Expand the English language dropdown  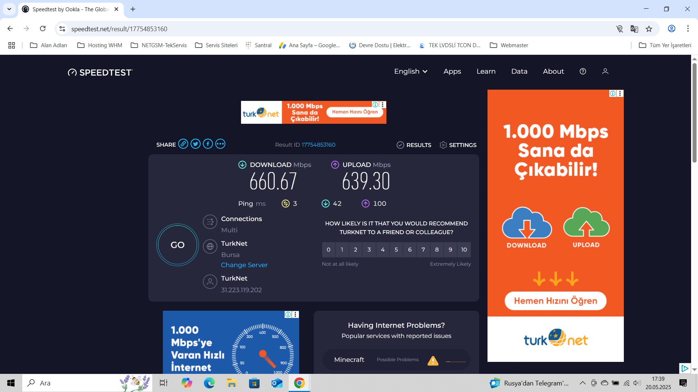(411, 72)
